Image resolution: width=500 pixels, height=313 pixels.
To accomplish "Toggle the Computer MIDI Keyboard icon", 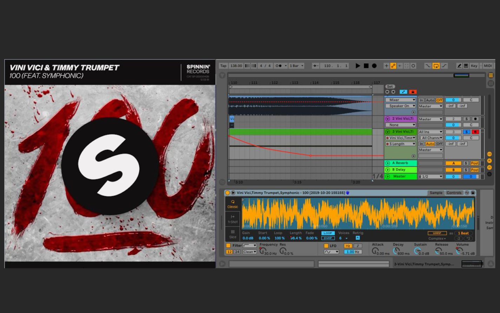I will coord(466,66).
